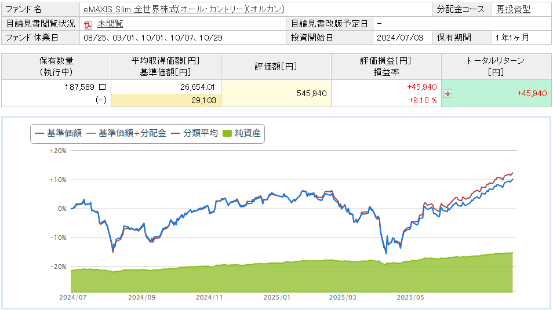553x310 pixels.
Task: Click the 1年1ヶ月 holding period value
Action: (x=512, y=38)
